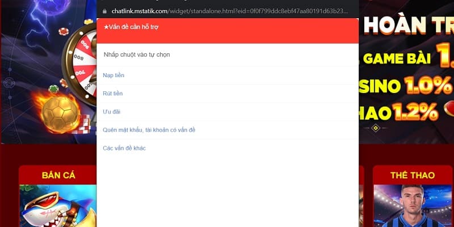Choose 'Quên mật khẩu, tài khoản có vấn đề'
This screenshot has height=227, width=454.
pos(149,130)
